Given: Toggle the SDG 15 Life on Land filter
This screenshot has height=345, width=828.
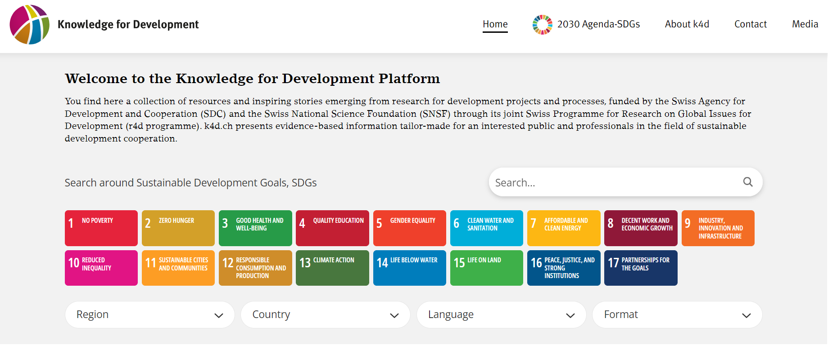Looking at the screenshot, I should tap(486, 268).
